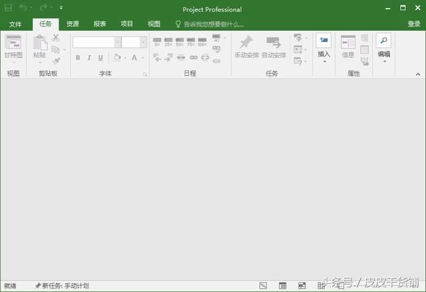Image resolution: width=426 pixels, height=292 pixels.
Task: Click the Inspect task question mark icon
Action: click(298, 38)
